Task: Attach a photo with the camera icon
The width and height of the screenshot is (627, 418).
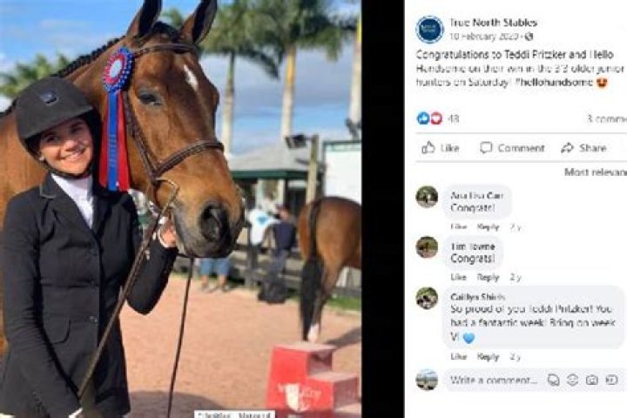Action: [592, 380]
